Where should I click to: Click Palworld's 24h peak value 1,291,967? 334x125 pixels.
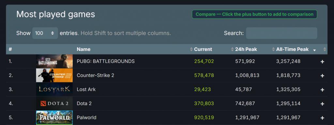(247, 117)
